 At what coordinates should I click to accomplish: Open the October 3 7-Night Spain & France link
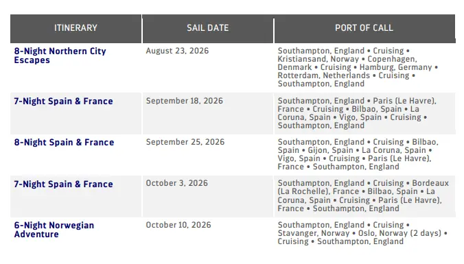[63, 184]
